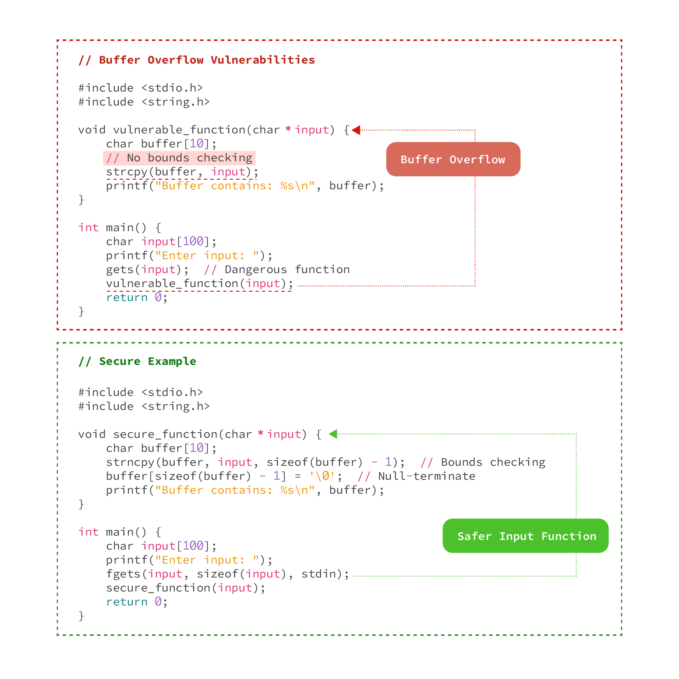
Task: Click the highlighted No bounds checking comment
Action: pyautogui.click(x=179, y=158)
